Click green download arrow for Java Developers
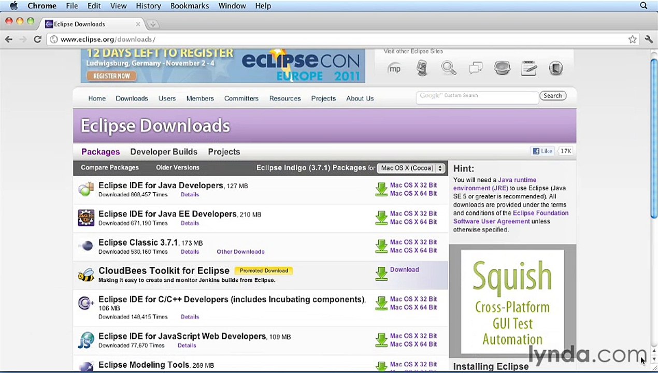658x373 pixels. [x=381, y=190]
